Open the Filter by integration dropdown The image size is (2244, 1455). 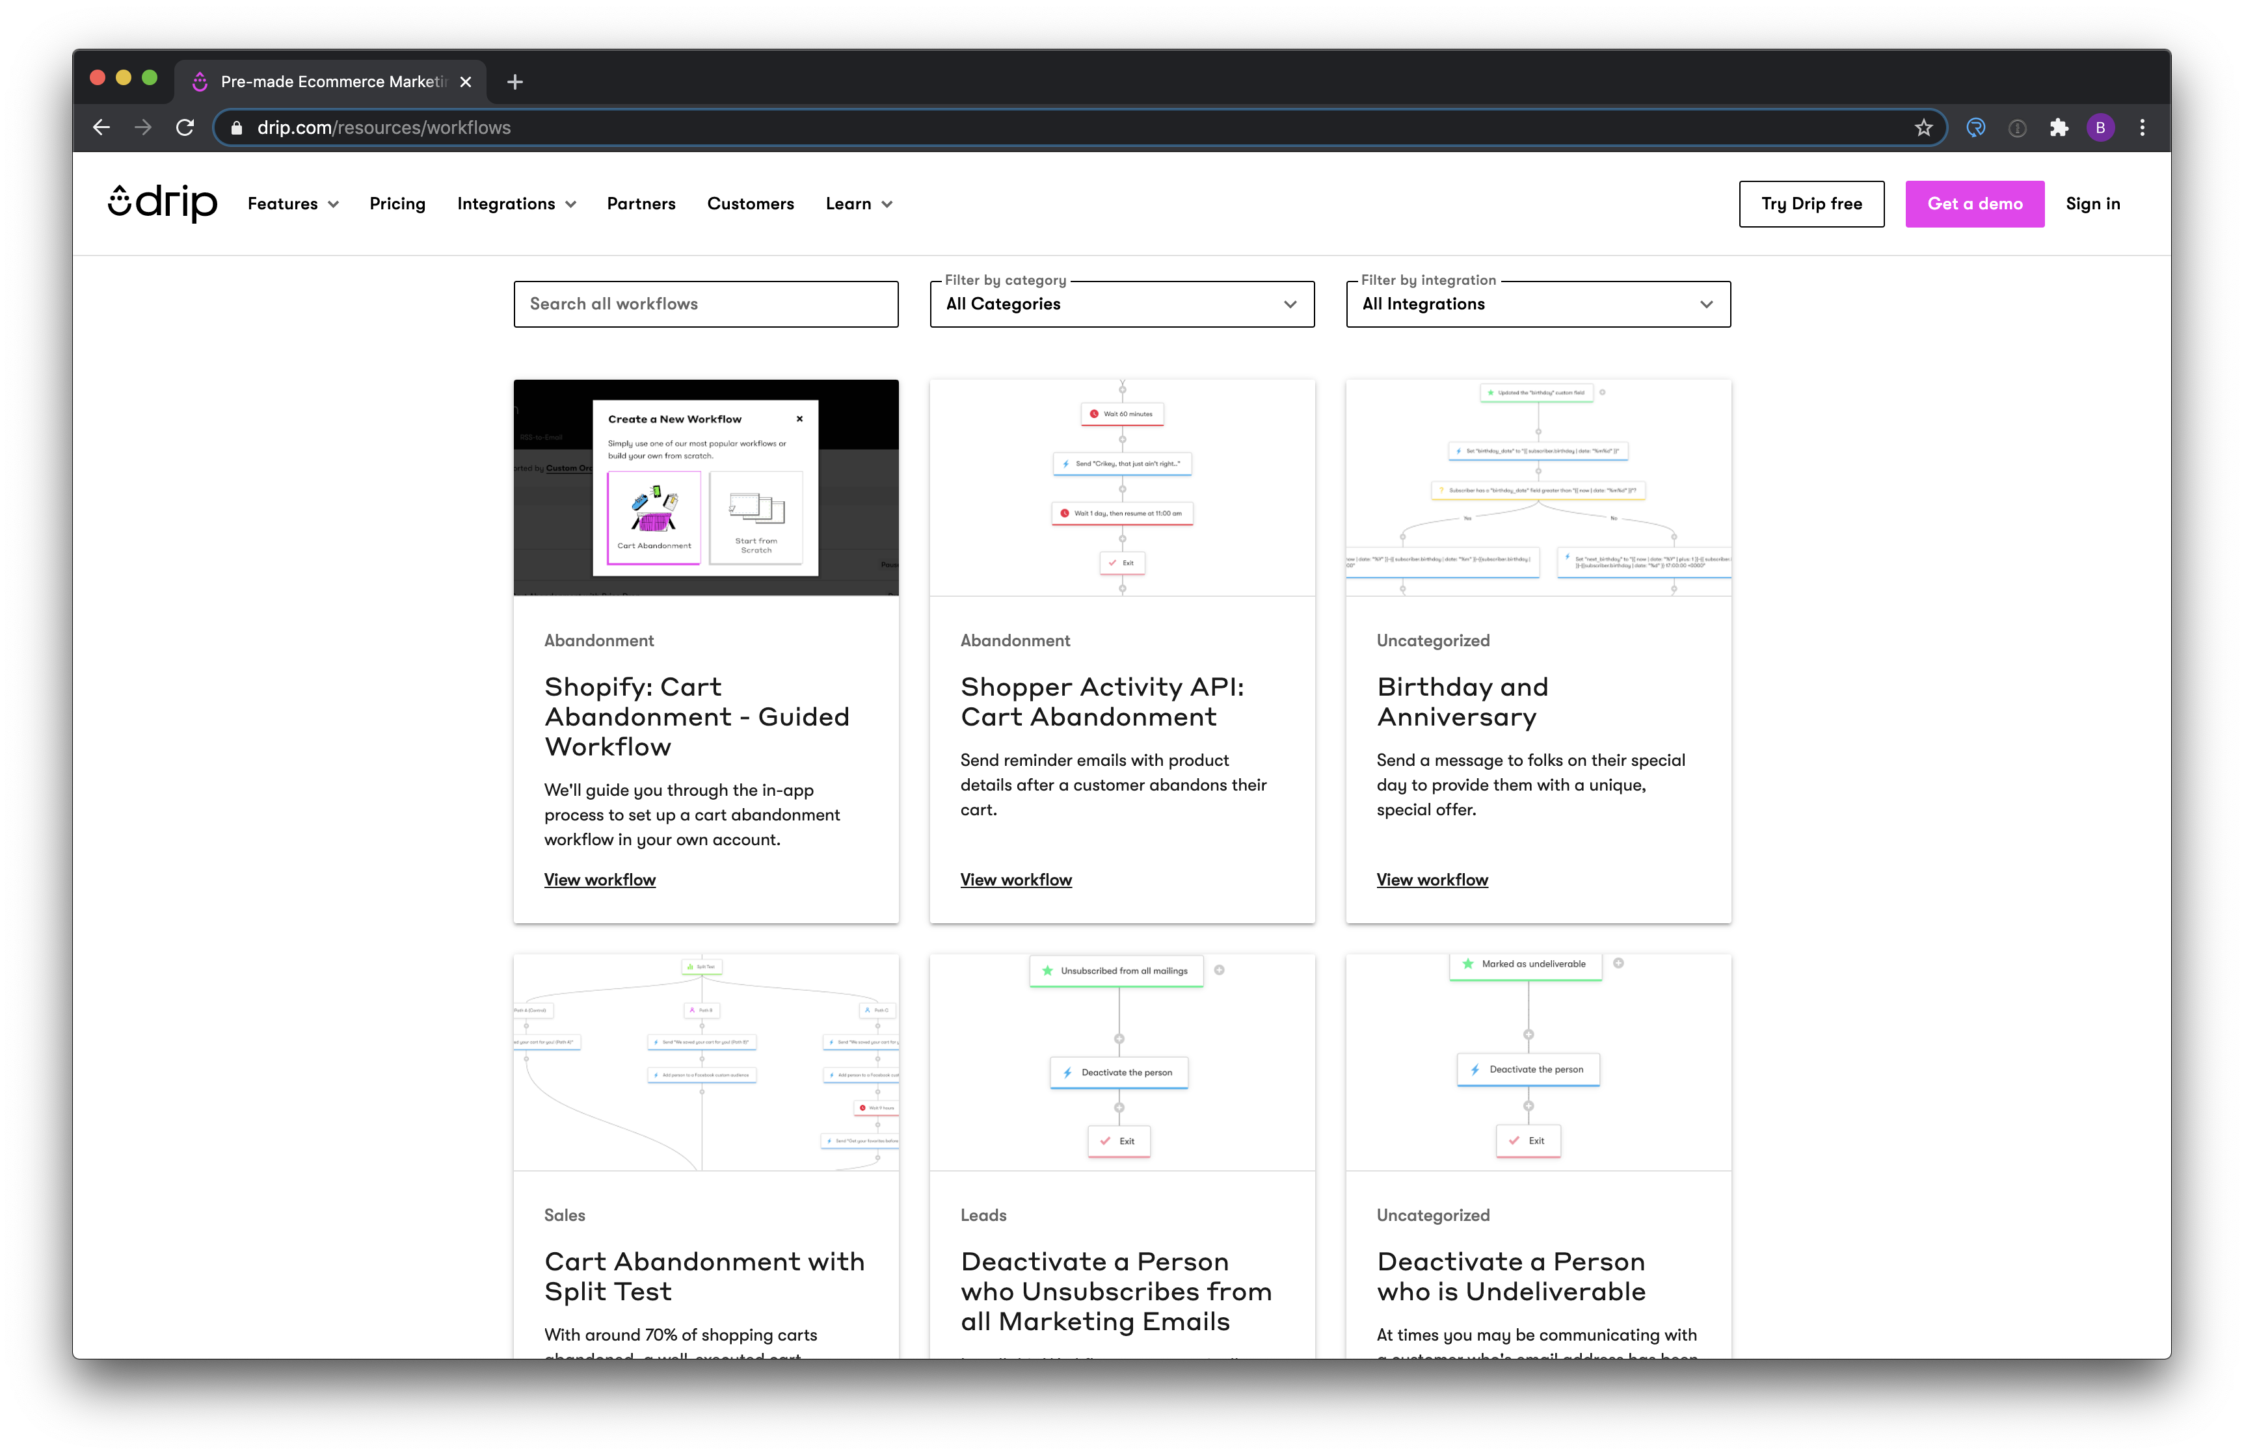click(x=1538, y=304)
